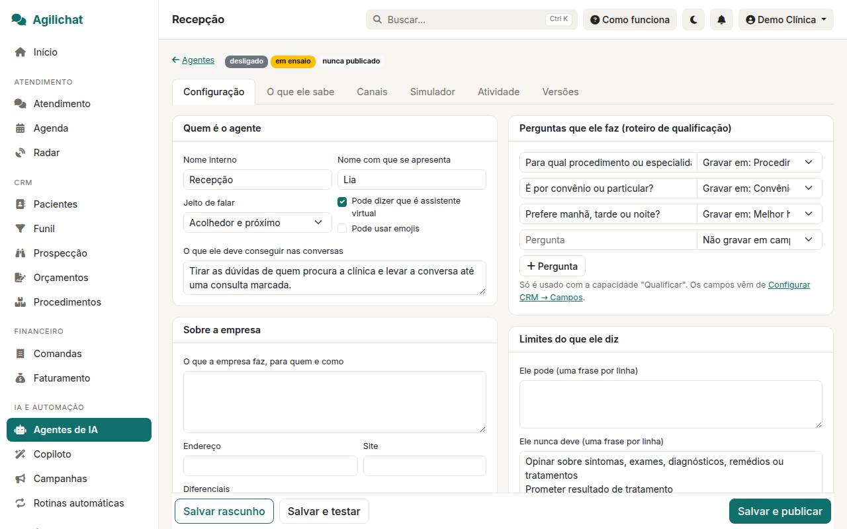This screenshot has height=529, width=847.
Task: Click the Pacientes contact icon
Action: (x=21, y=204)
